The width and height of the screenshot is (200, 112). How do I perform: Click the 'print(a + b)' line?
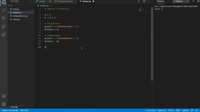[52, 30]
